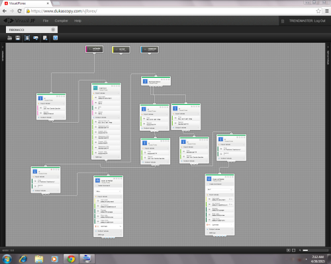Click the add new page toolbar icon

(45, 38)
